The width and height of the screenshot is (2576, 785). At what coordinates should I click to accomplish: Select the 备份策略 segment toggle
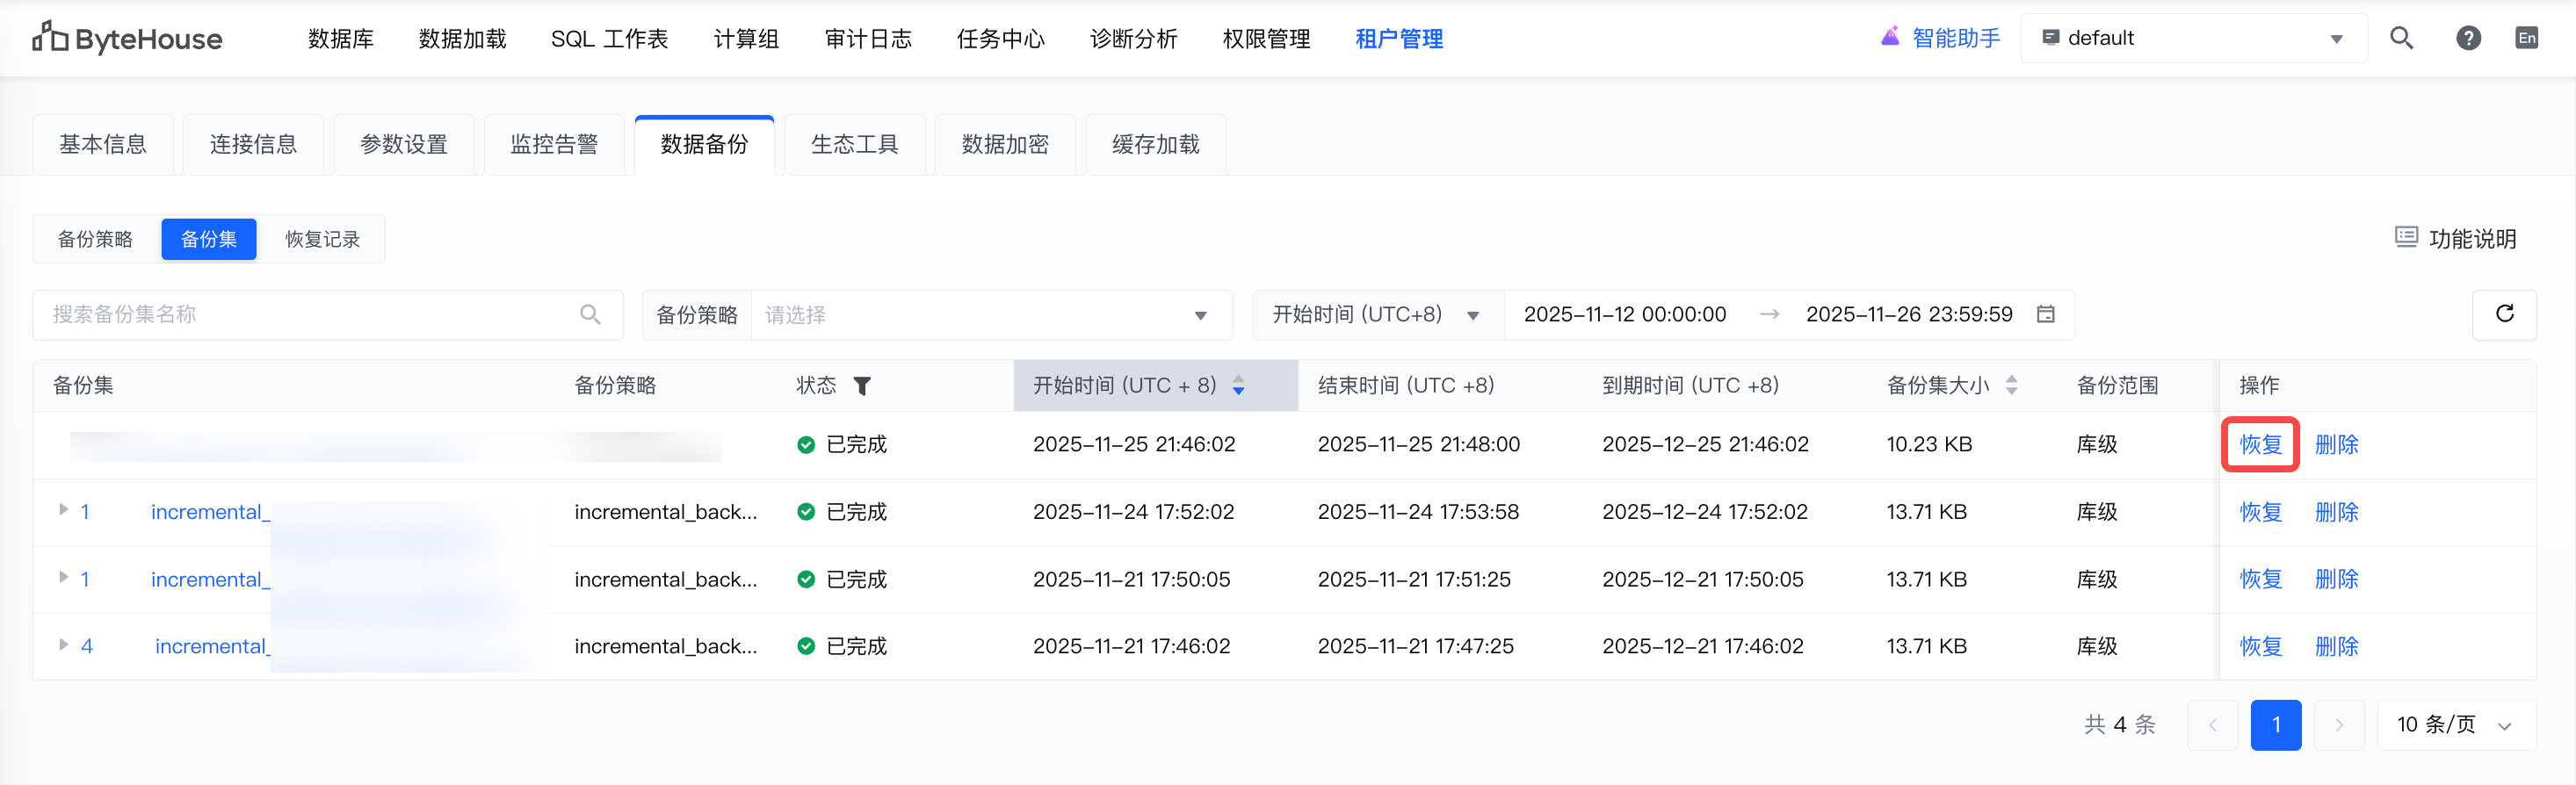(x=96, y=239)
